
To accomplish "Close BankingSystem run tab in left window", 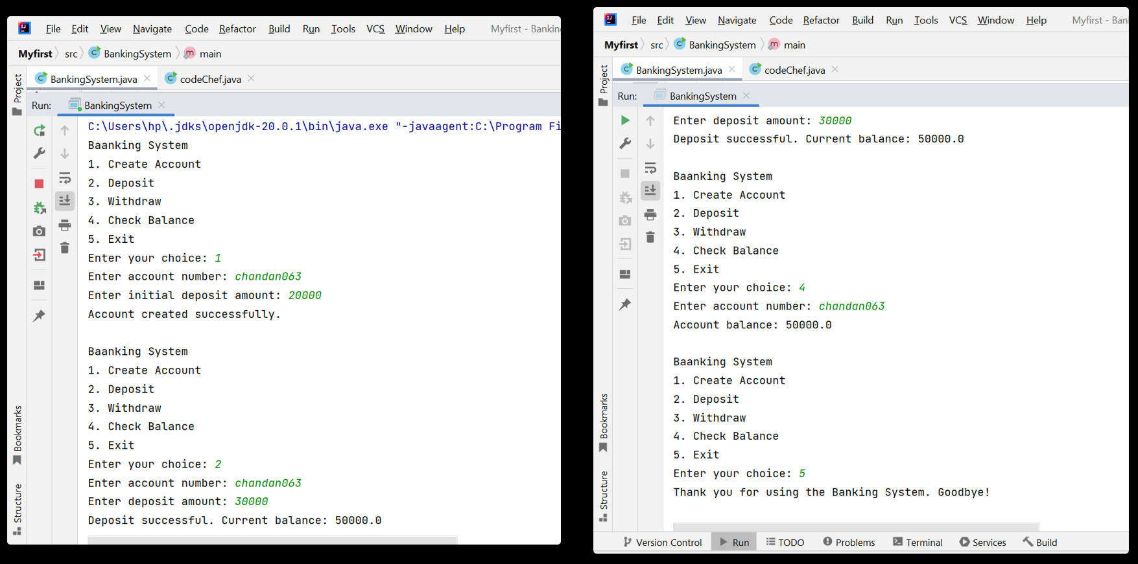I will pyautogui.click(x=161, y=105).
